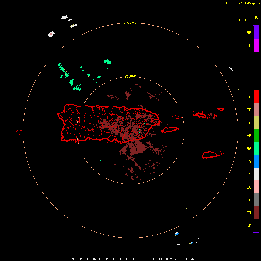Viewport: 261px width, 261px height.
Task: Click the [CLAS] units label
Action: click(245, 20)
